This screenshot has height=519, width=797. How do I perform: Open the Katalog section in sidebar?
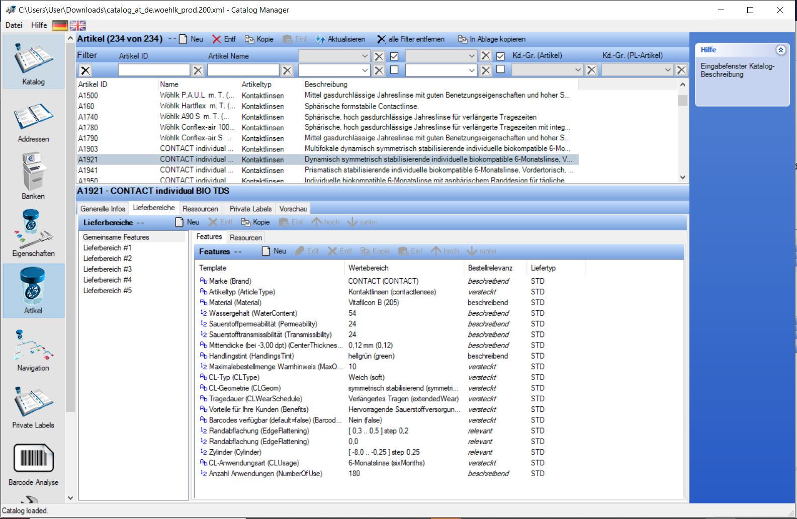tap(33, 63)
